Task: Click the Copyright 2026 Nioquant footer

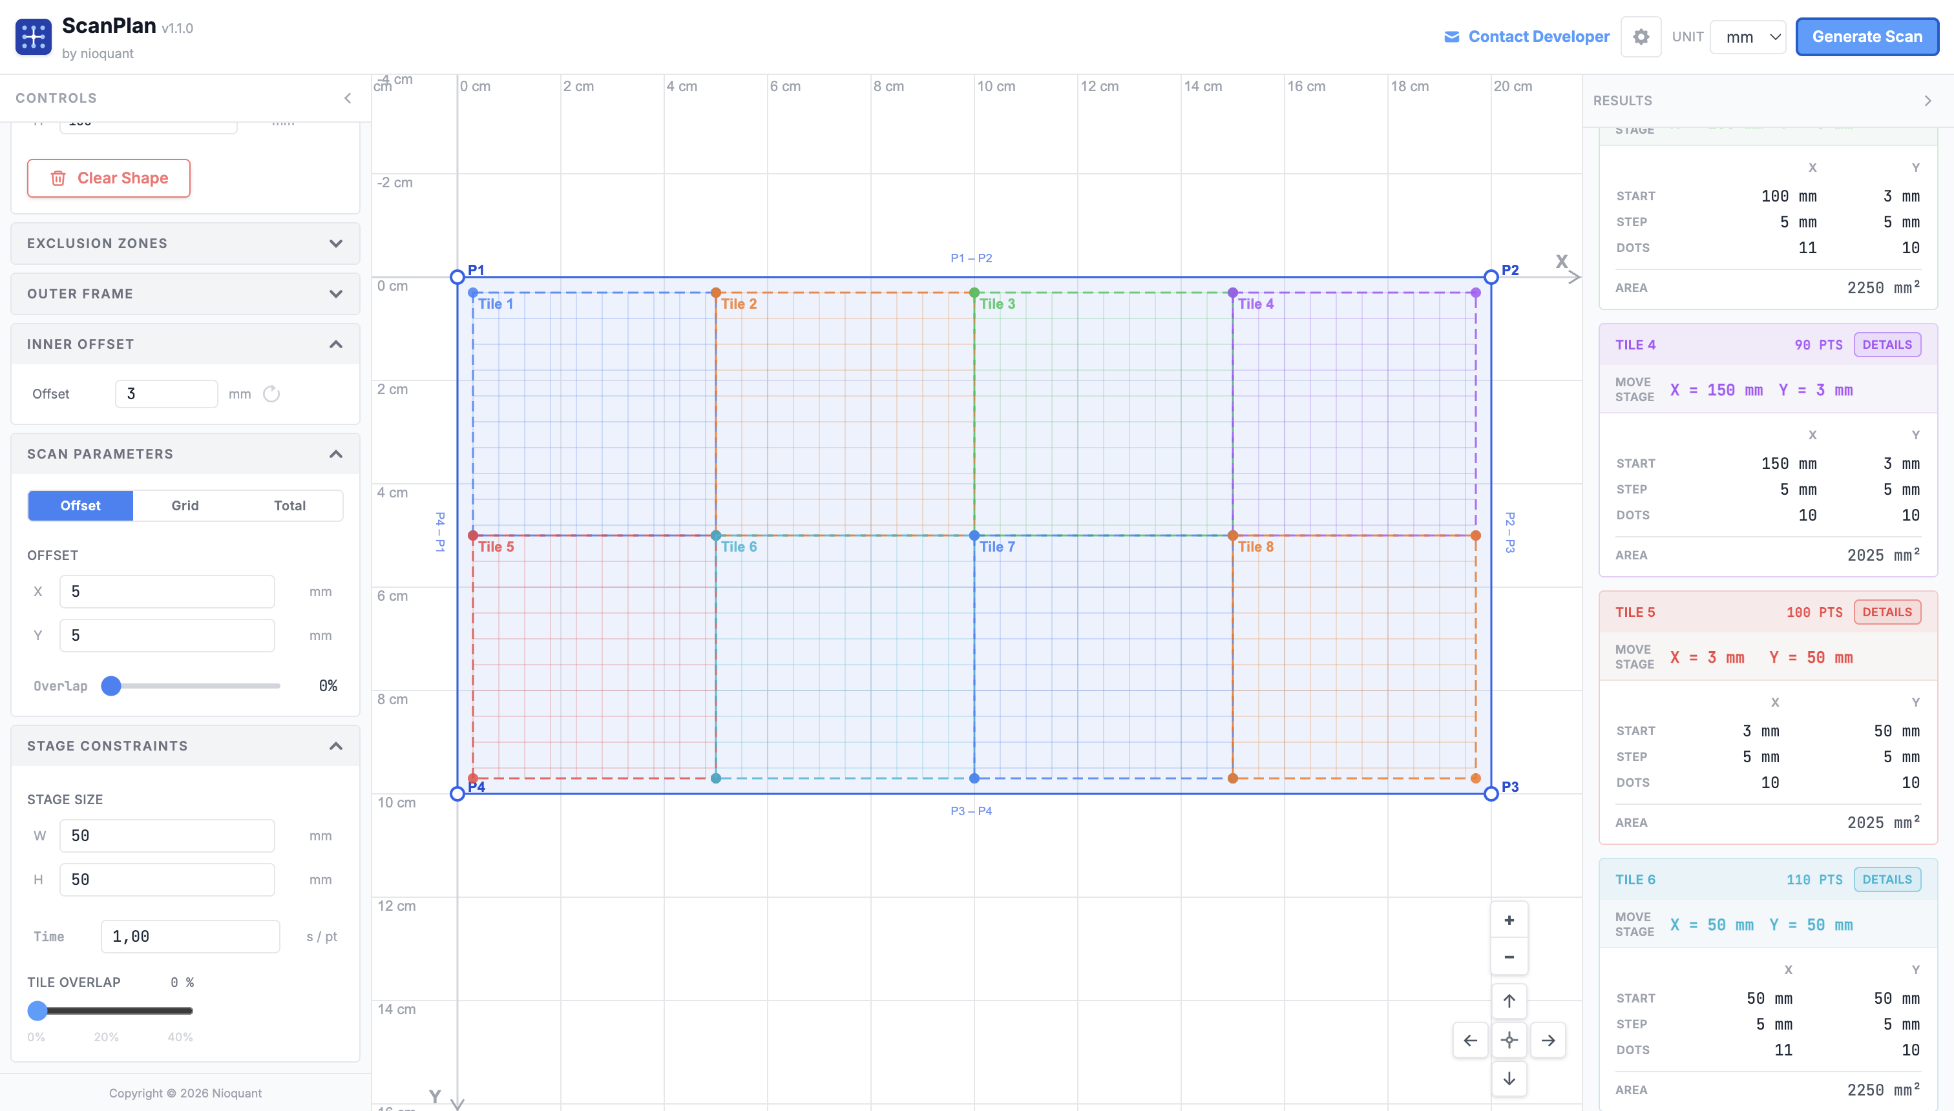Action: [185, 1093]
